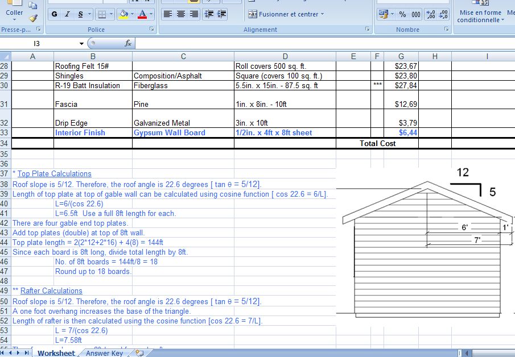Image resolution: width=515 pixels, height=357 pixels.
Task: Switch to the Answer Key sheet tab
Action: [x=104, y=352]
